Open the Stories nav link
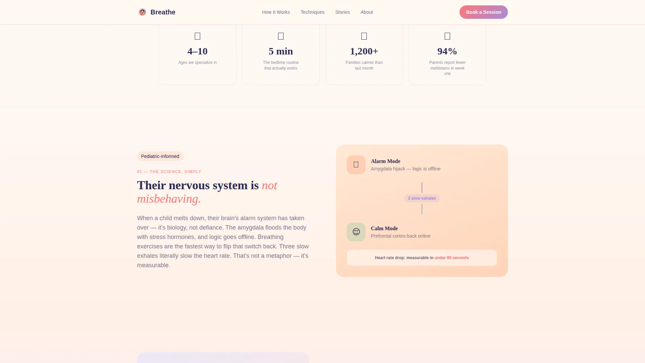Screen dimensions: 645x363 pos(342,12)
